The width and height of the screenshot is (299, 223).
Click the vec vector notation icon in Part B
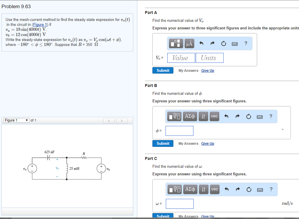coord(214,116)
